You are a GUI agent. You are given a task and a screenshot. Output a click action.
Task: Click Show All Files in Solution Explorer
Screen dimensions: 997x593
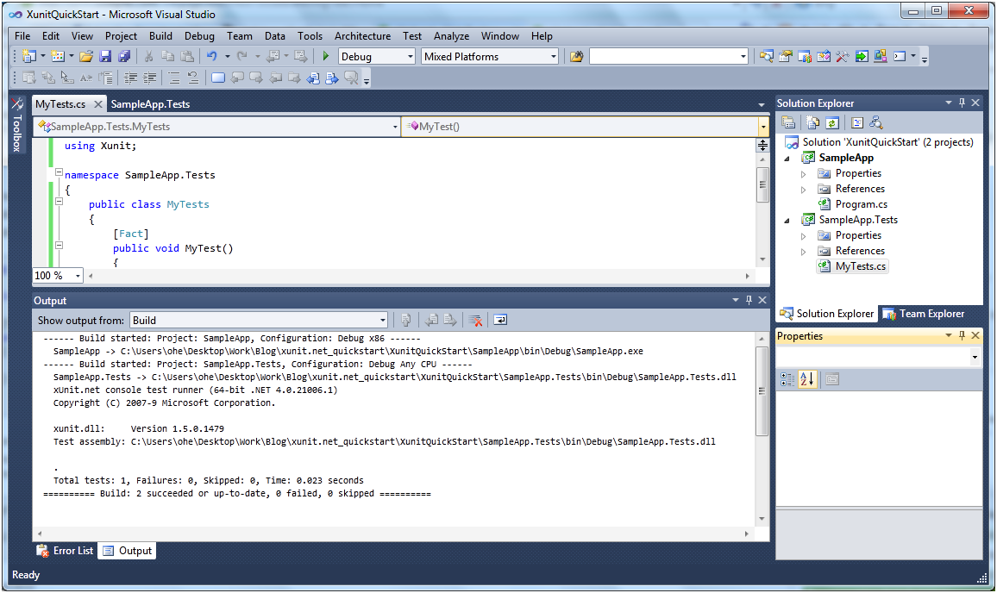coord(812,122)
